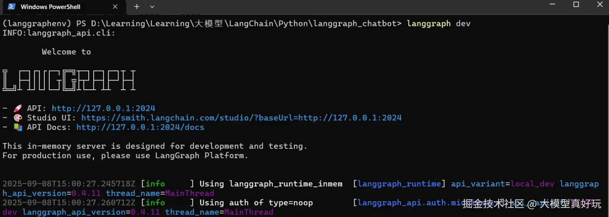Screen dimensions: 609x217
Task: Click timestamp 2025-09-08T15:00:27.260712Z
Action: tap(69, 203)
